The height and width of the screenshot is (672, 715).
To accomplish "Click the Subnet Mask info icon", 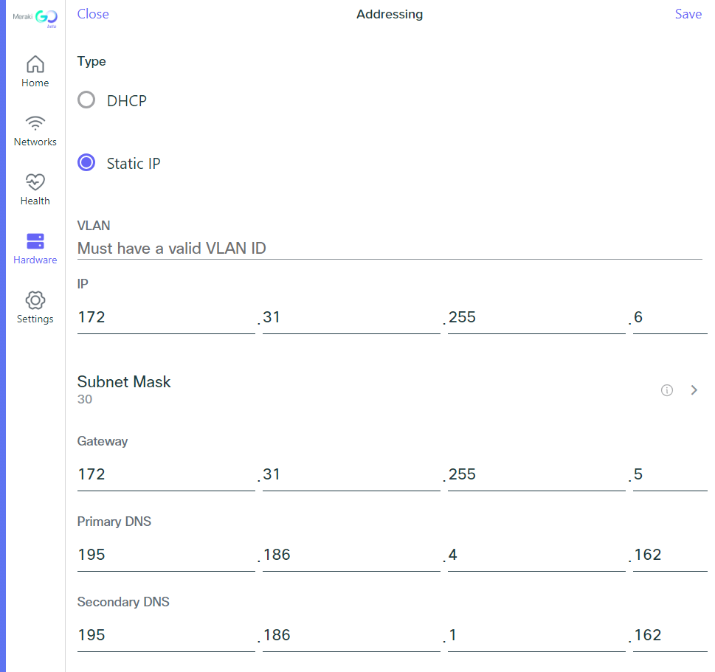I will (x=667, y=390).
